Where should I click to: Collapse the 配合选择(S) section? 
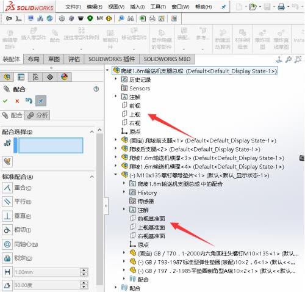pyautogui.click(x=92, y=132)
